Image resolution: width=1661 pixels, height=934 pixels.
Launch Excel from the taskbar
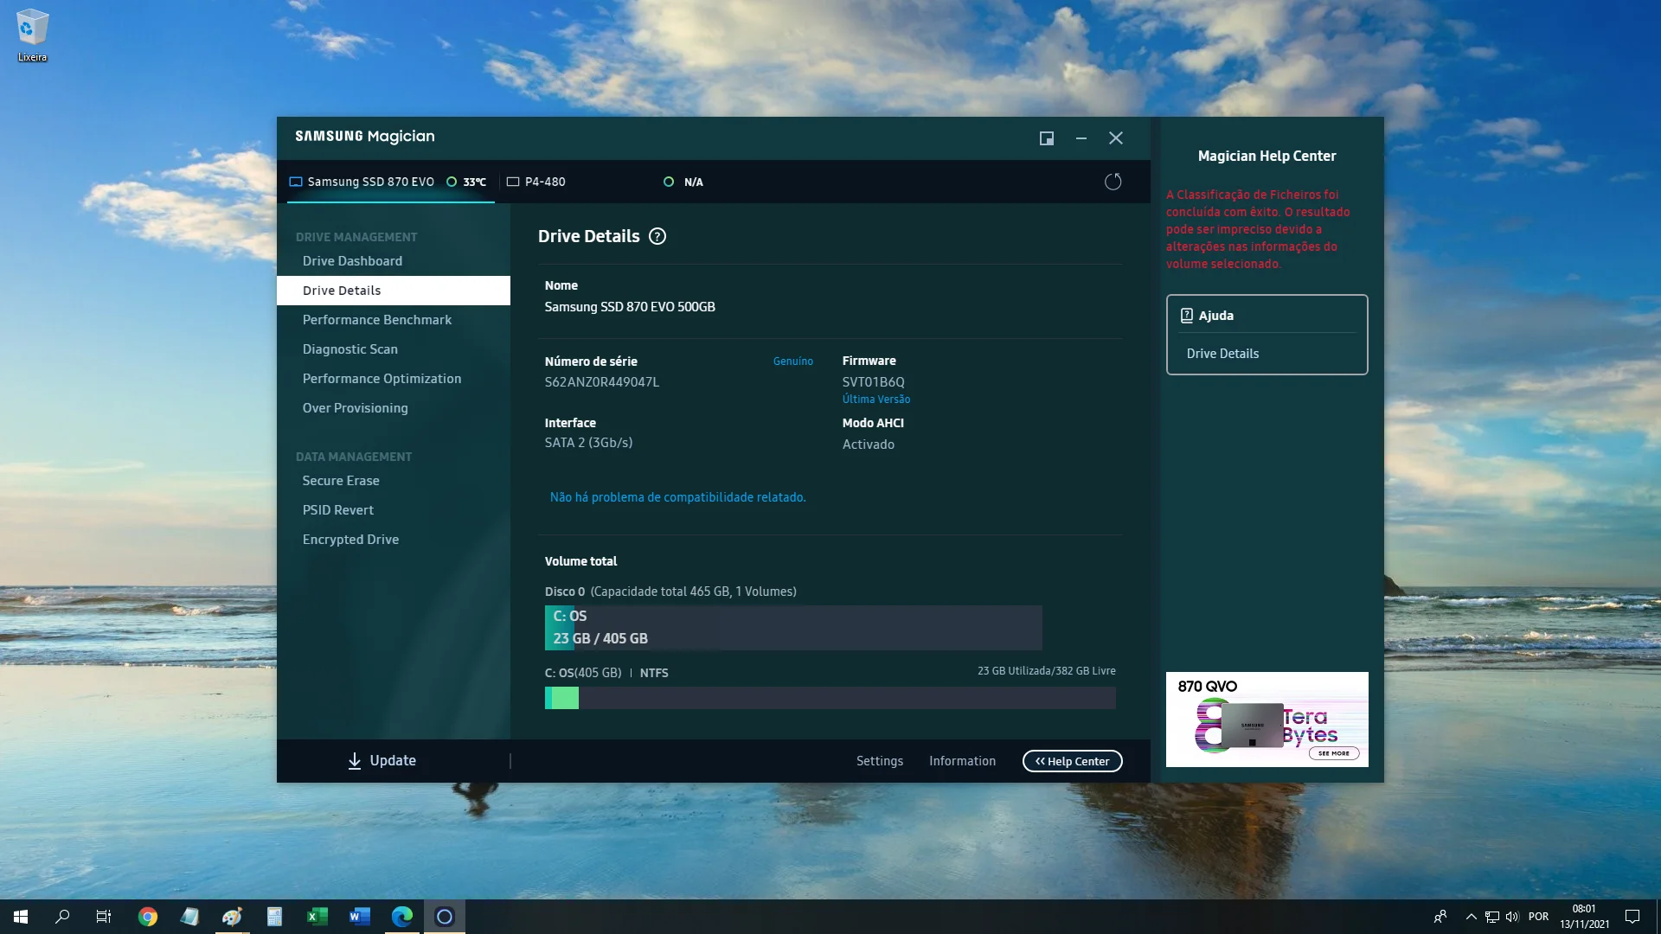point(317,917)
